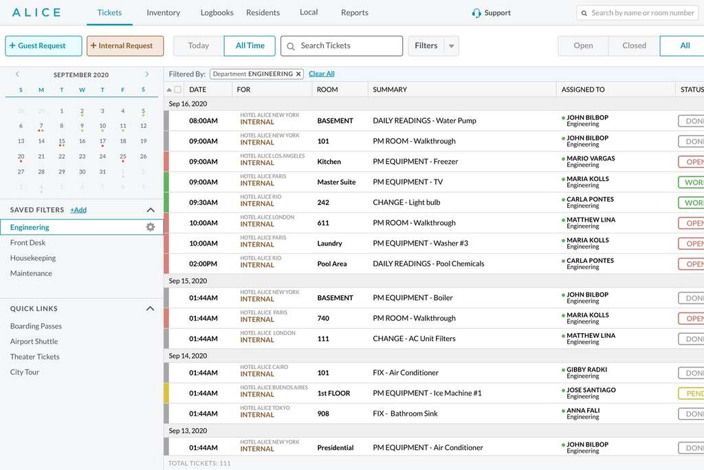Click the name or room number search field
704x470 pixels.
pos(642,12)
